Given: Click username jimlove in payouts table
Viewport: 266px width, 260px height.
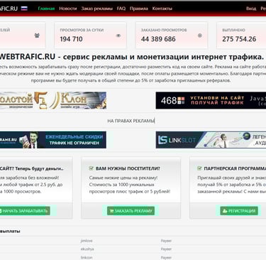Looking at the screenshot, I should pos(87,241).
